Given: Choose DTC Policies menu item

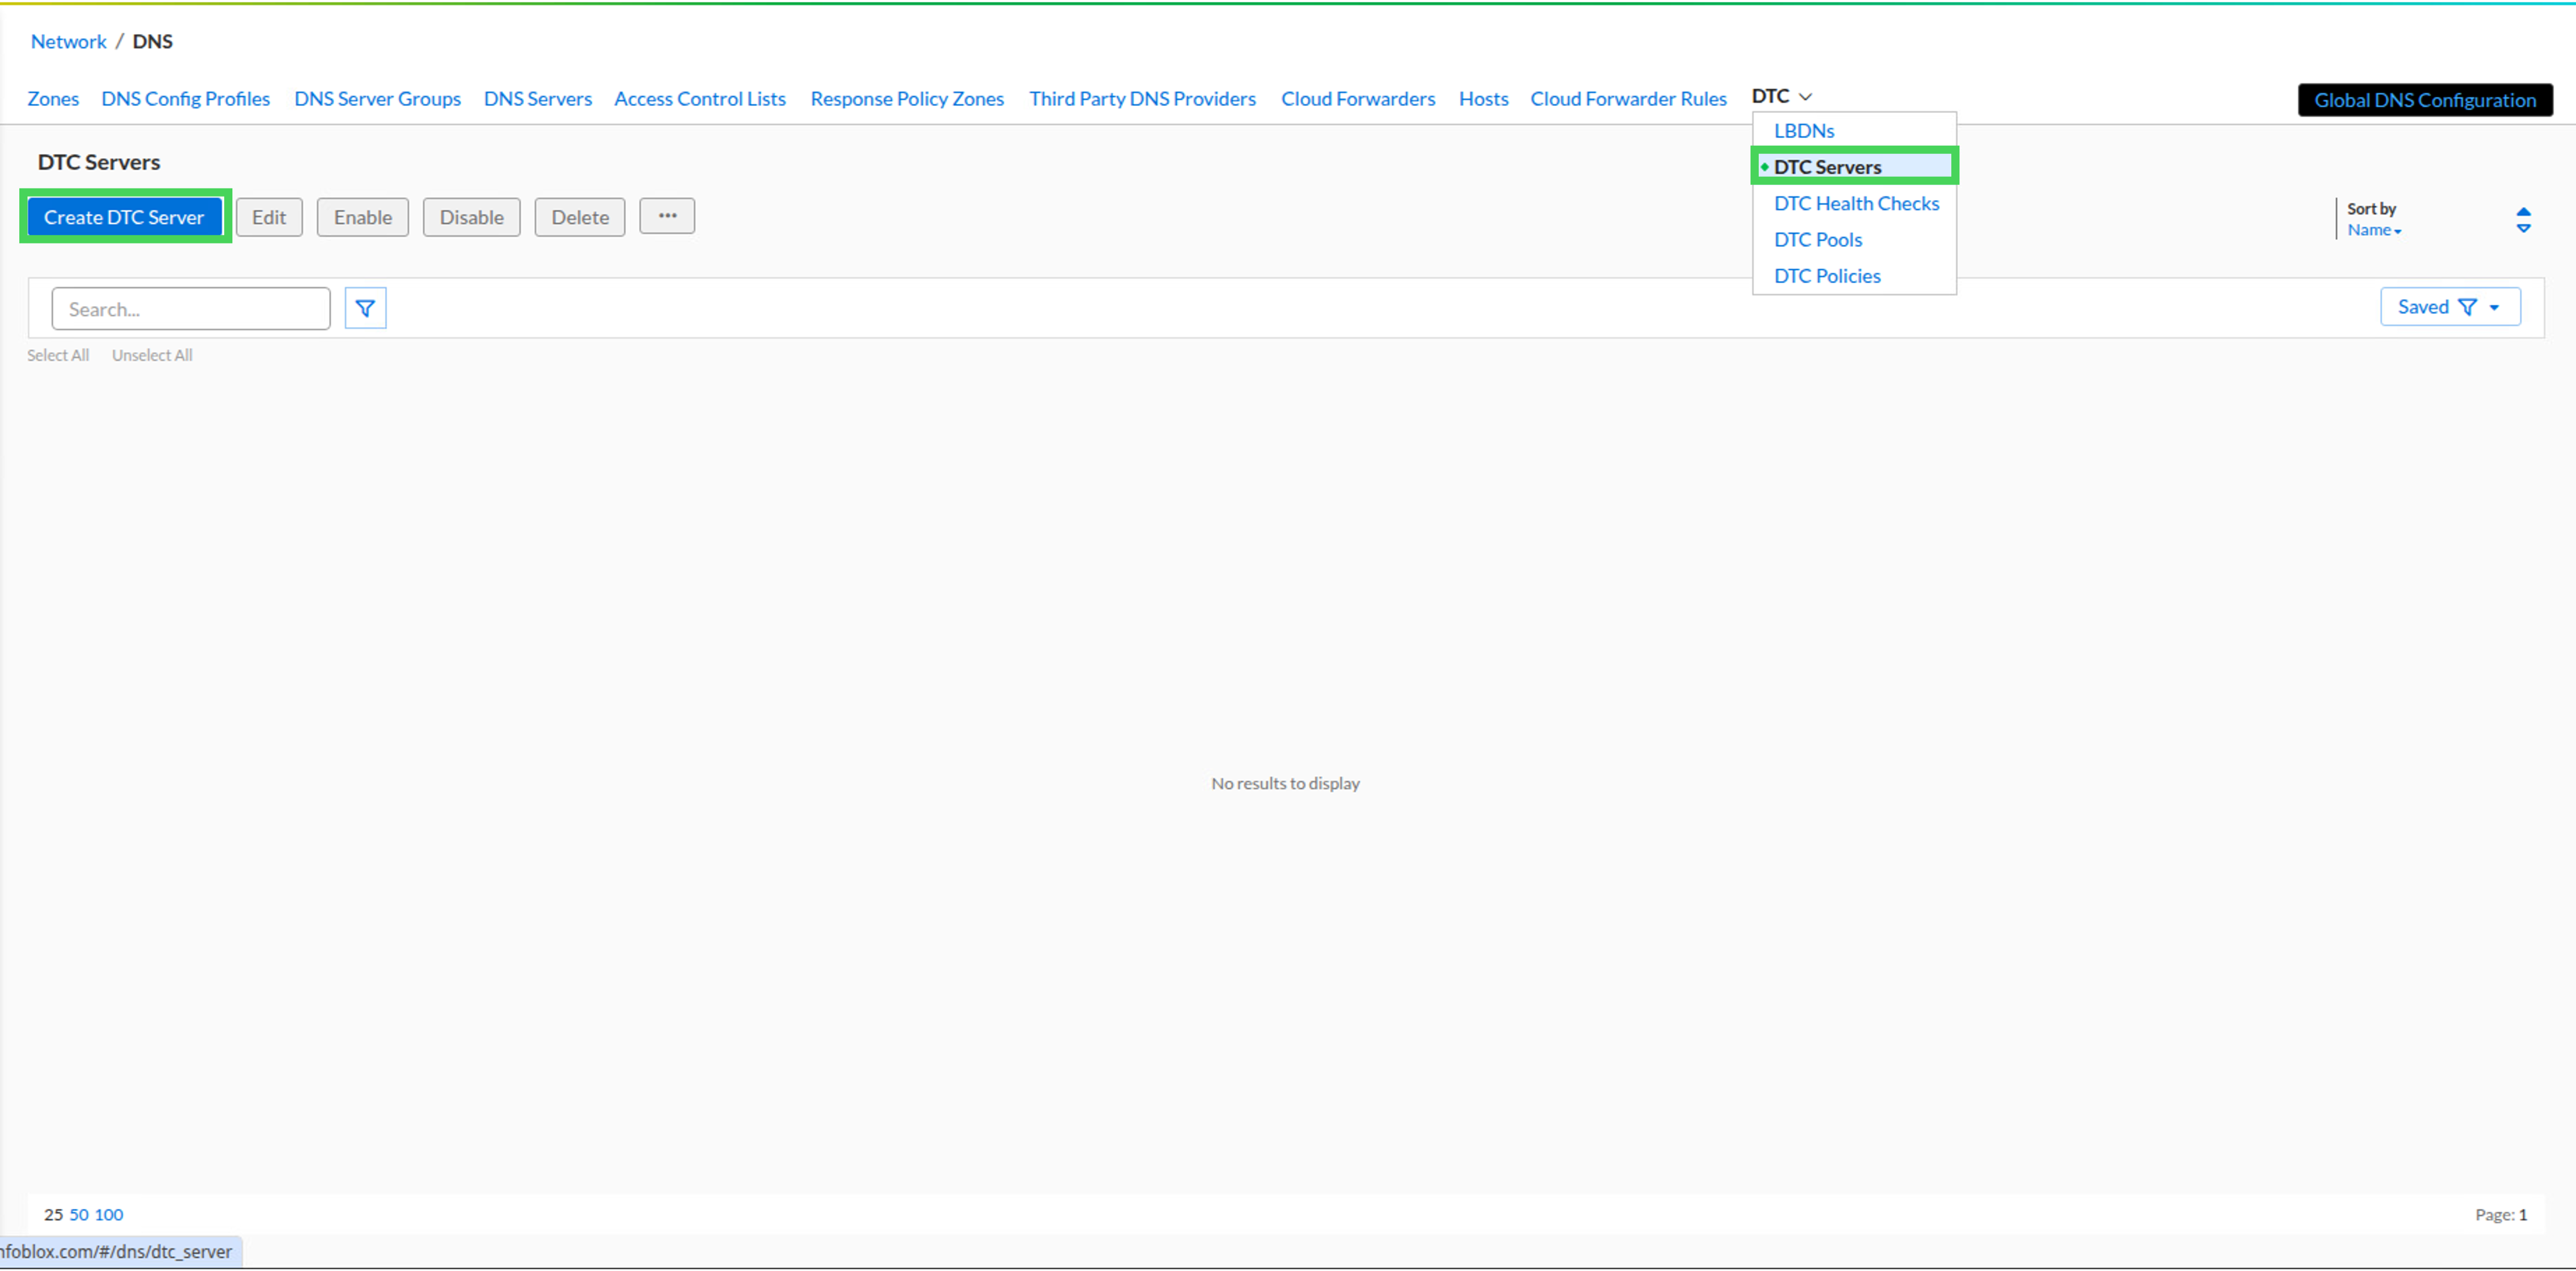Looking at the screenshot, I should (x=1827, y=276).
